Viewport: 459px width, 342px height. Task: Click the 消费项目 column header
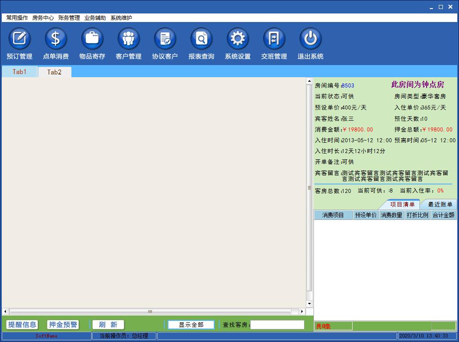point(333,215)
